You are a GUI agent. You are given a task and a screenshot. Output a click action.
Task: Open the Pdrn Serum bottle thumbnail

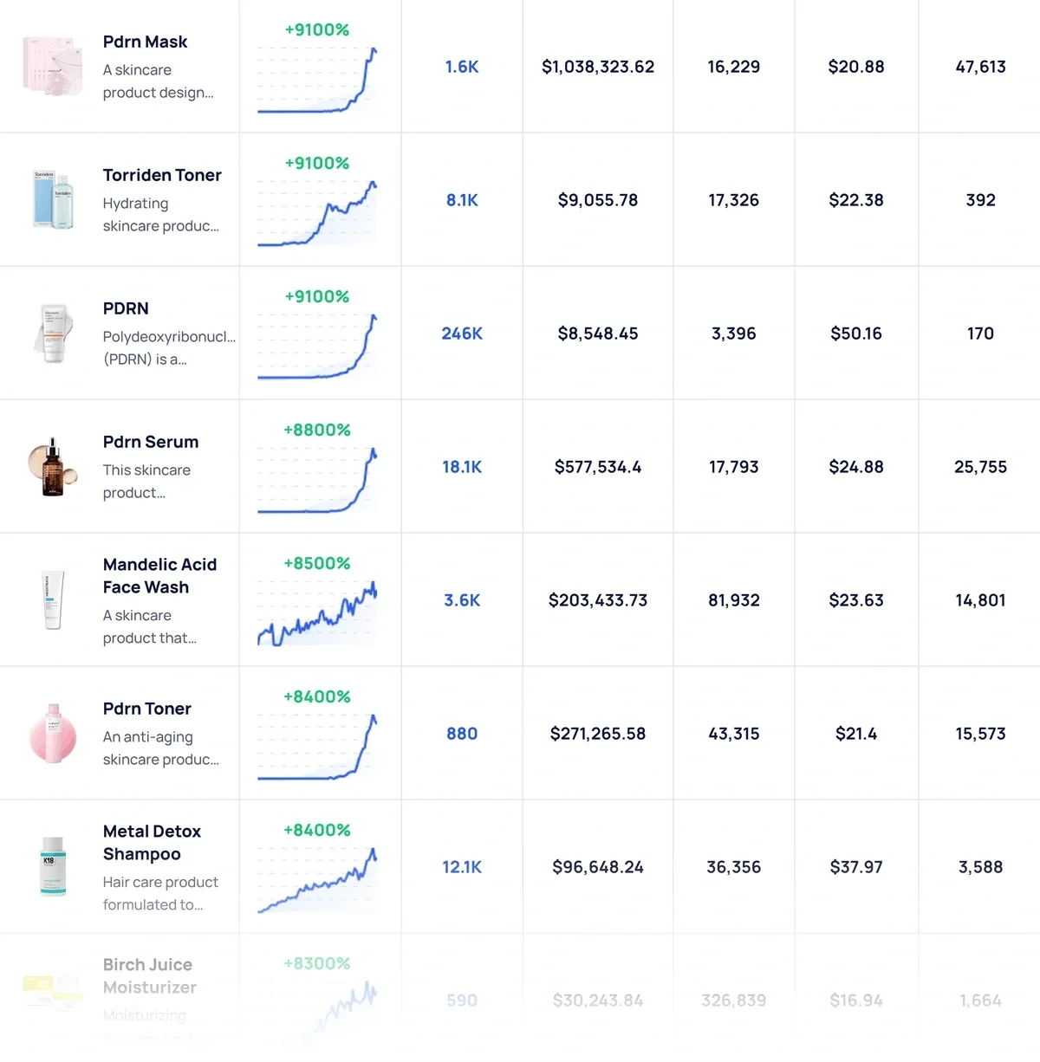coord(53,466)
